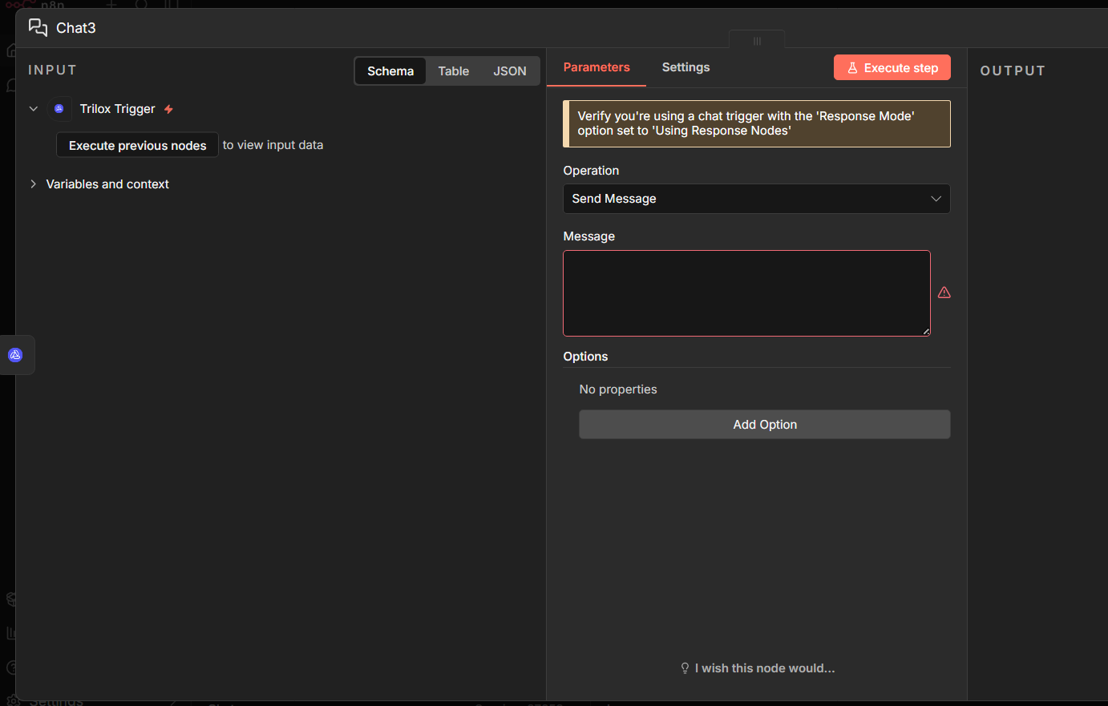Viewport: 1108px width, 706px height.
Task: Focus the empty Message text field
Action: (x=746, y=293)
